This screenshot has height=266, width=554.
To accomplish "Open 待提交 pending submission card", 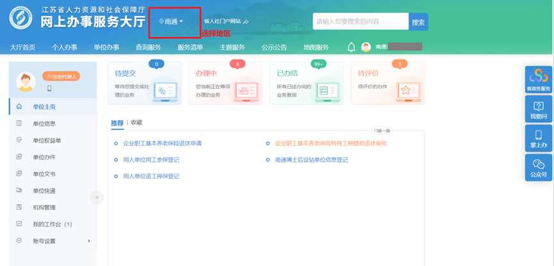I will (144, 83).
